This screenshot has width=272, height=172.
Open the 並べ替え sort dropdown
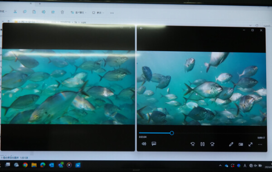78,13
